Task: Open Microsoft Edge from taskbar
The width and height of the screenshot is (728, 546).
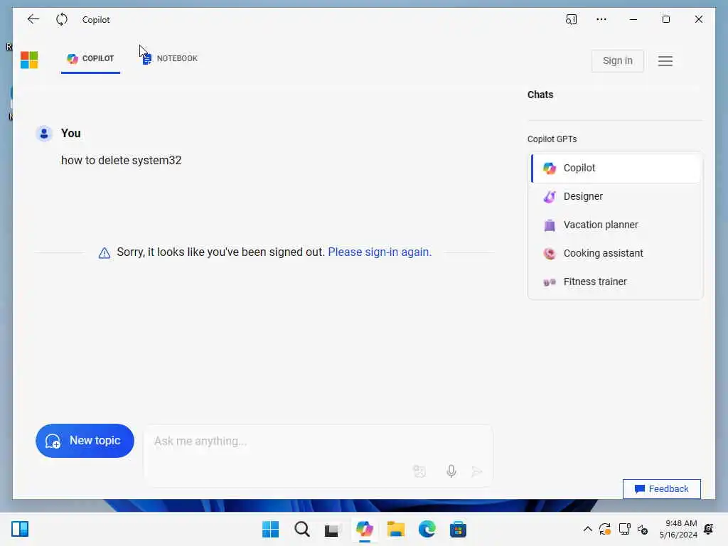Action: point(427,529)
